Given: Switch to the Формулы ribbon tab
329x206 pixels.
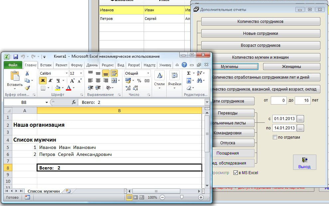Looking at the screenshot, I should (x=77, y=65).
